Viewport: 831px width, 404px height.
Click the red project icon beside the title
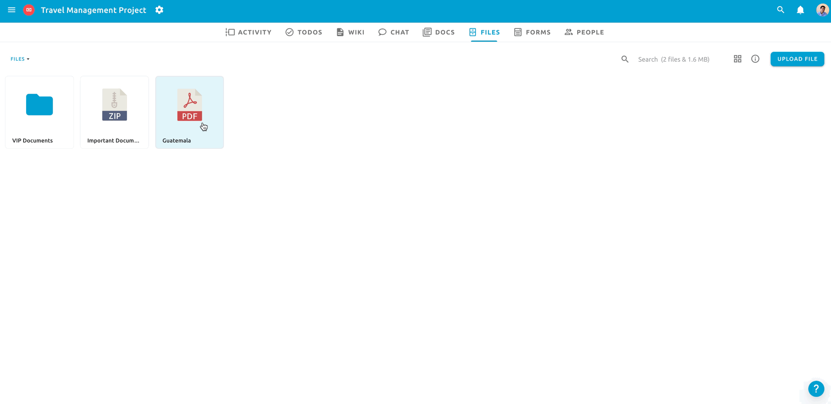pyautogui.click(x=29, y=10)
